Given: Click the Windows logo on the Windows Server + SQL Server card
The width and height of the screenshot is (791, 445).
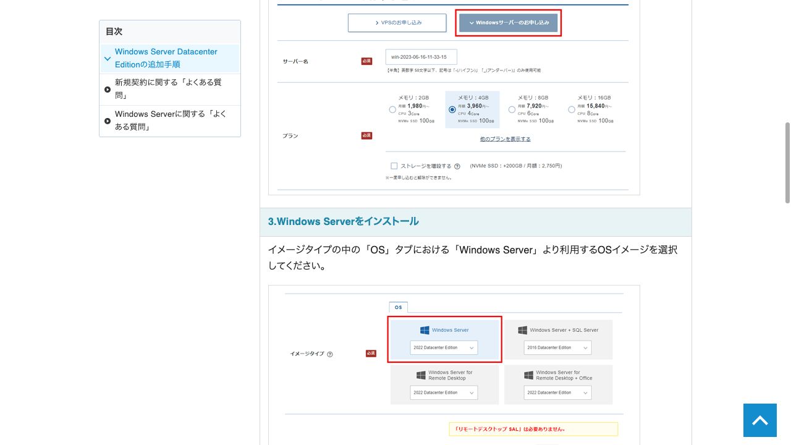Looking at the screenshot, I should (x=522, y=330).
